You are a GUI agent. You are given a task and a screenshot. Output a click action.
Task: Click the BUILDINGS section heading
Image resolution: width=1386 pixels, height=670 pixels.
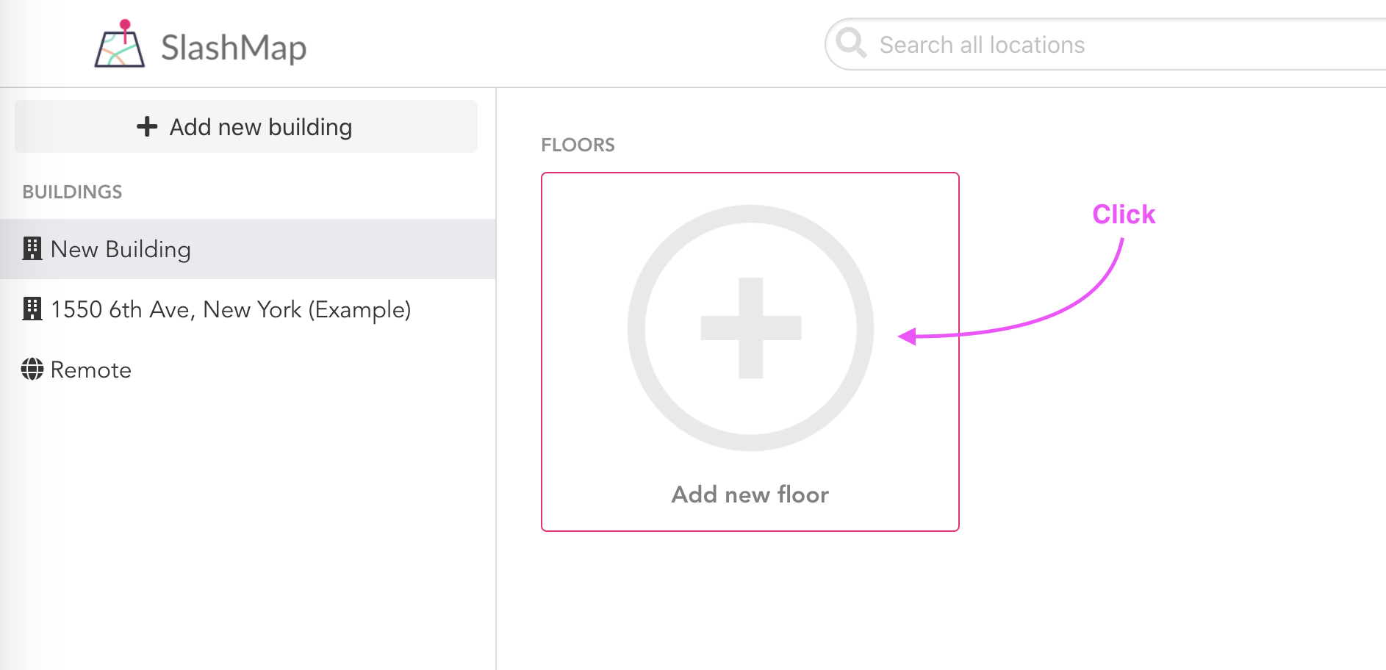click(72, 192)
